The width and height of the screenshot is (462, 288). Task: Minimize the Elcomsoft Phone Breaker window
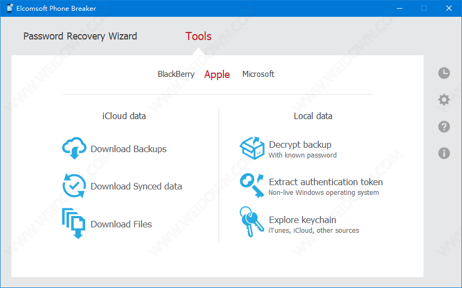400,8
